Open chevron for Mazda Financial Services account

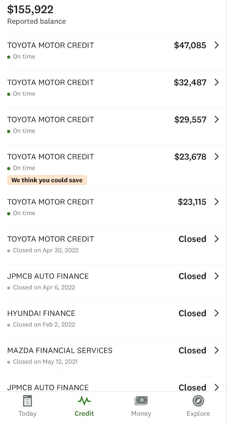click(216, 350)
